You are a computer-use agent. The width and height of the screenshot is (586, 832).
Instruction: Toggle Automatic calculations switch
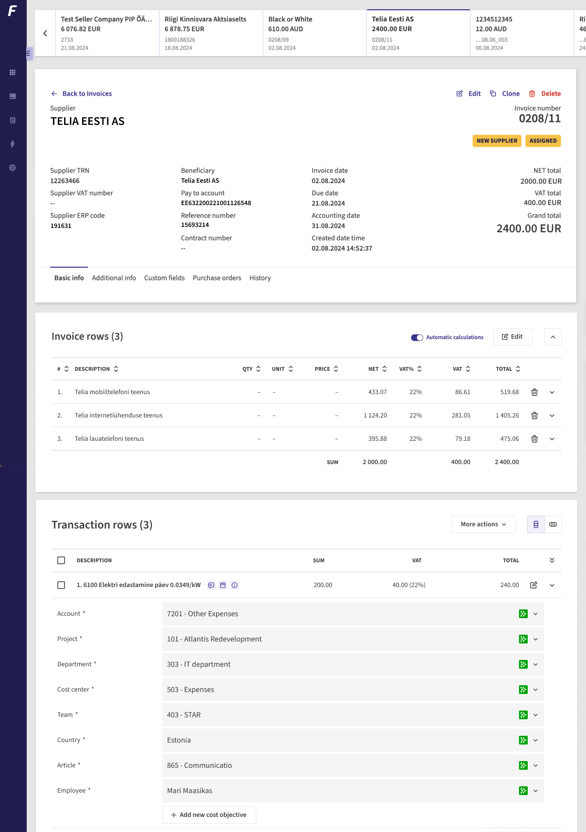coord(417,337)
